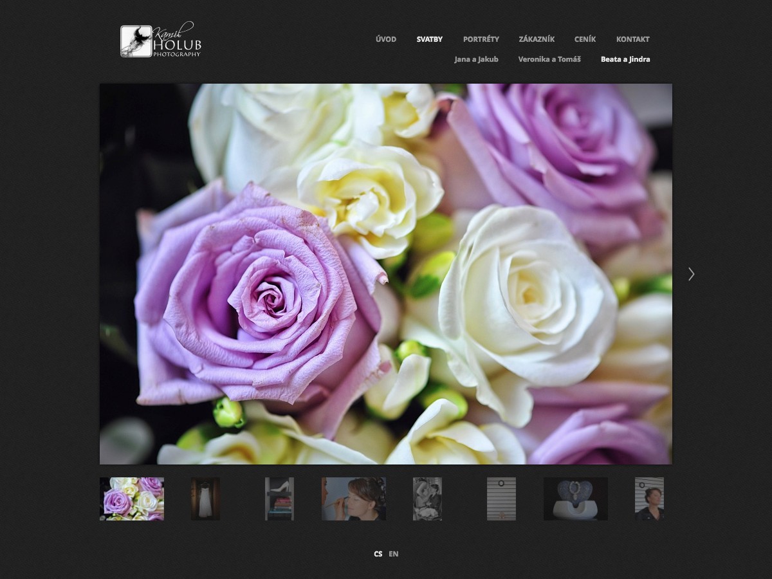The height and width of the screenshot is (579, 772).
Task: Open the ÚVOD menu item
Action: point(386,39)
